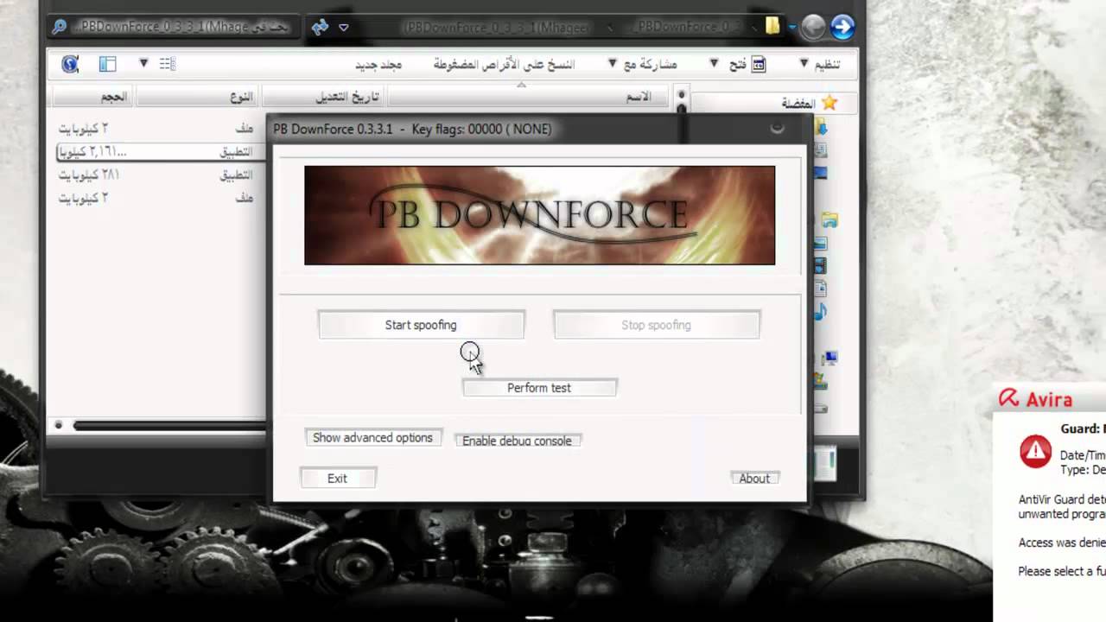This screenshot has width=1106, height=622.
Task: Click the magnifier search icon in Explorer
Action: click(60, 27)
